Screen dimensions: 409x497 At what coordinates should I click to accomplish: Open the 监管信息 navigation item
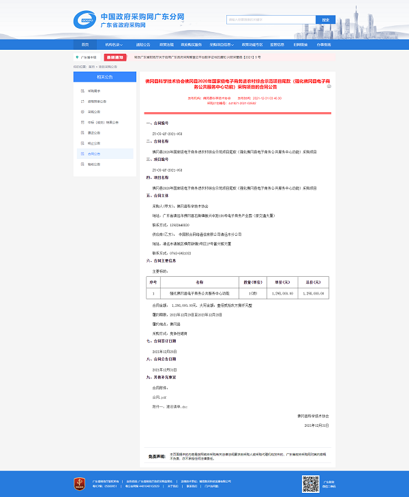277,45
